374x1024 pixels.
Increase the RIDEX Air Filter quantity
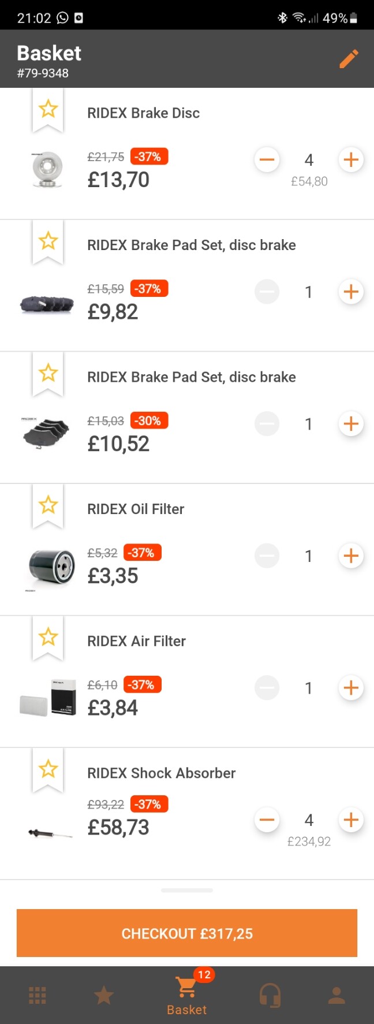click(351, 688)
